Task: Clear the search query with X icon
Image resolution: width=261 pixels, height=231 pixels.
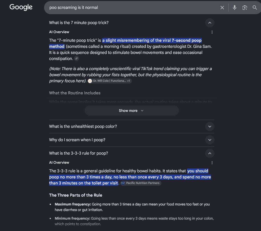Action: pos(222,8)
